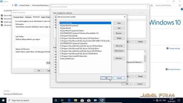Close Edit environment variable dialog with X
183x103 pixels.
click(x=125, y=17)
